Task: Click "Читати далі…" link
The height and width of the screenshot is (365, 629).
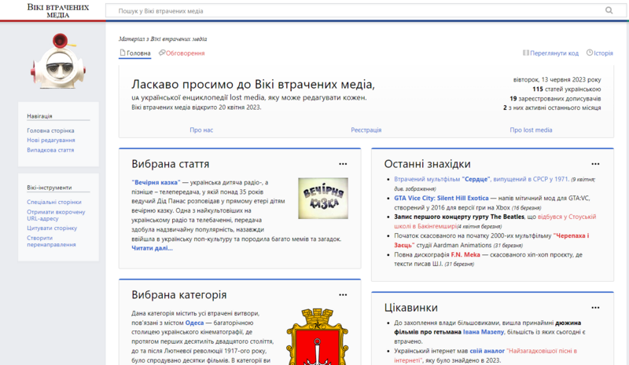Action: (152, 248)
